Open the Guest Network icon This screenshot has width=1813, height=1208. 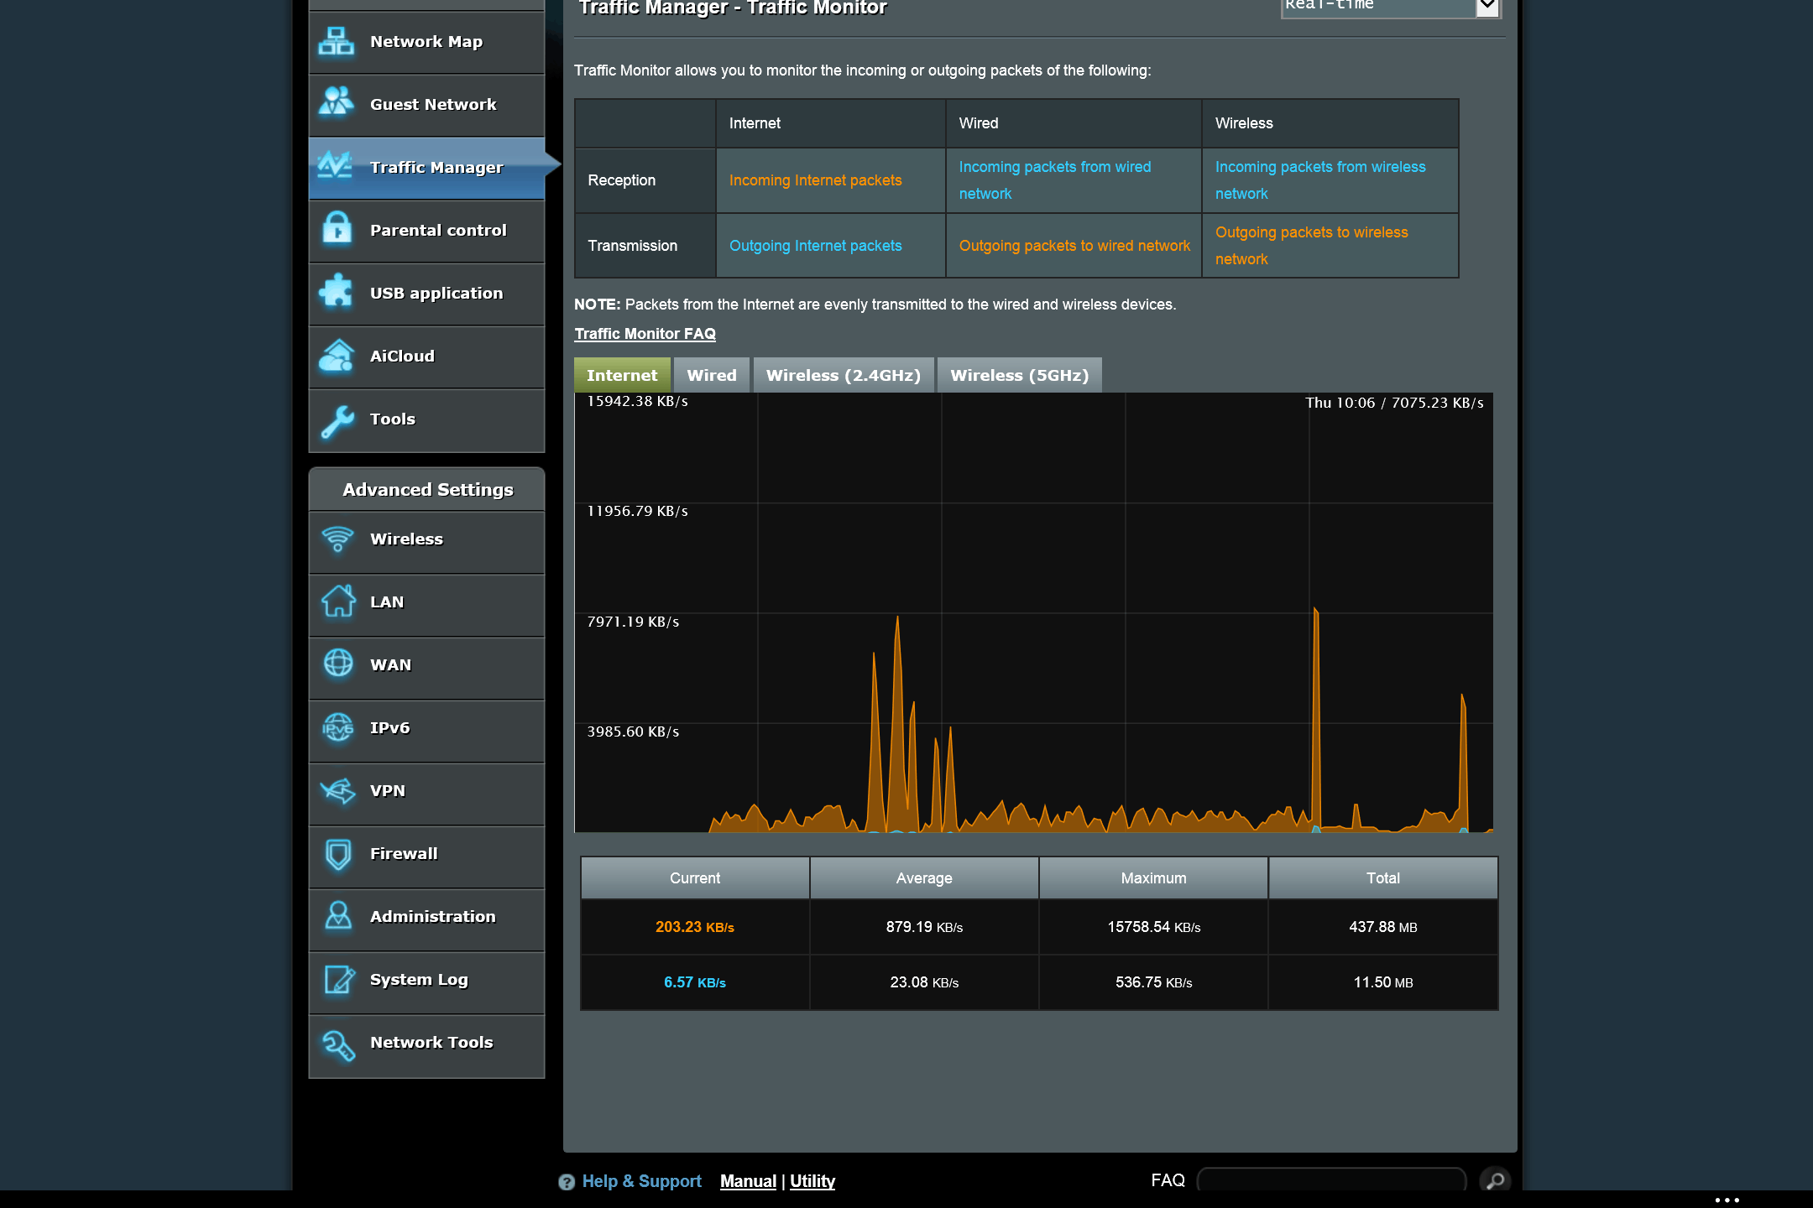pos(337,103)
